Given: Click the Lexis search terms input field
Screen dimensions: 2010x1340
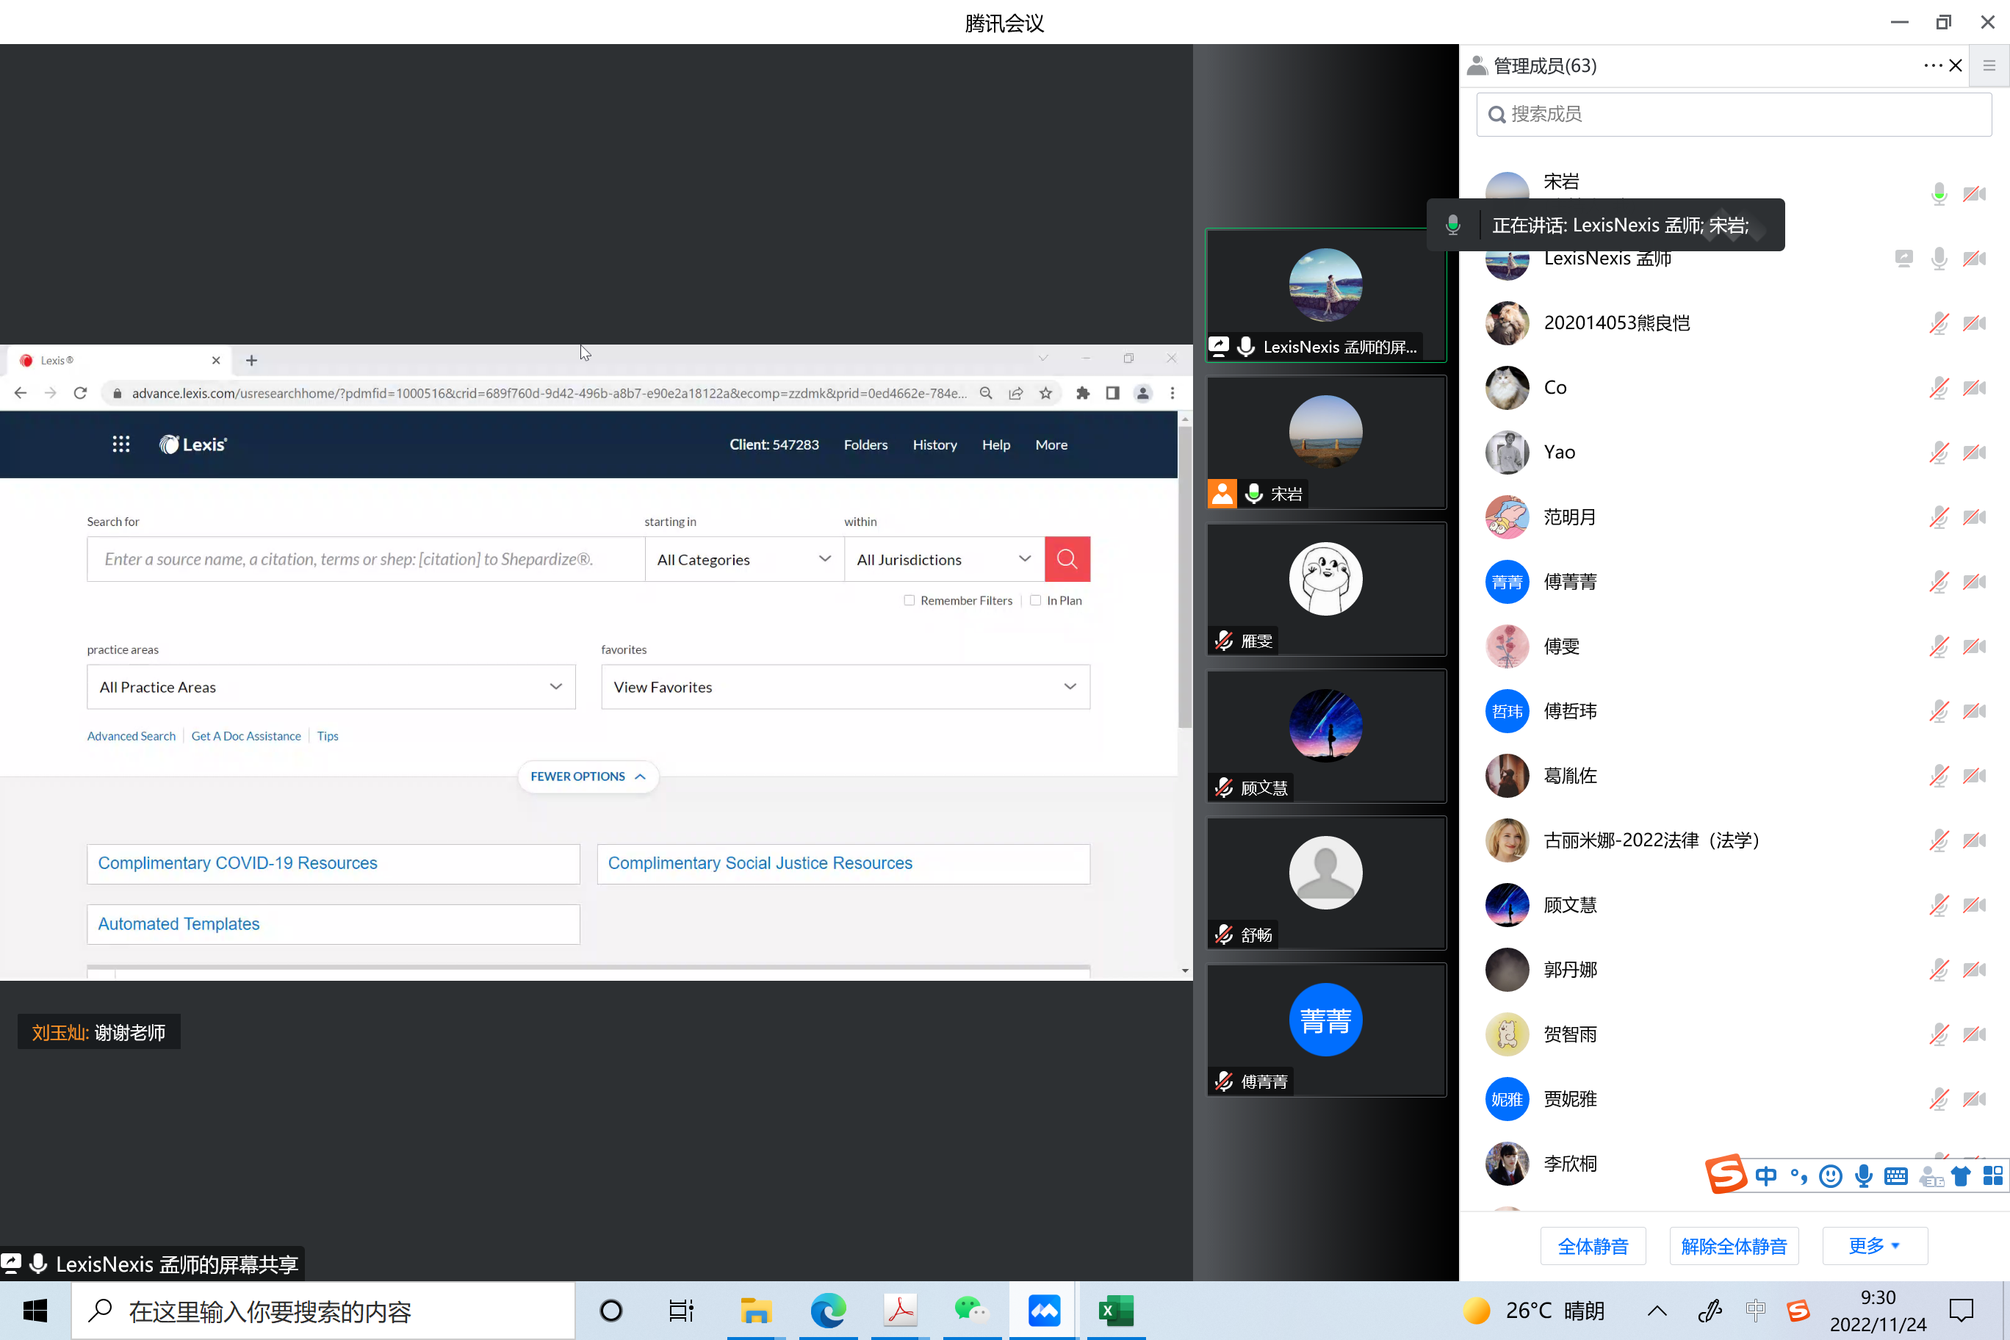Looking at the screenshot, I should coord(366,559).
